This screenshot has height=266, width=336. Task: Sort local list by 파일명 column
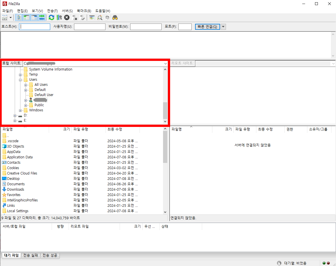click(x=25, y=129)
